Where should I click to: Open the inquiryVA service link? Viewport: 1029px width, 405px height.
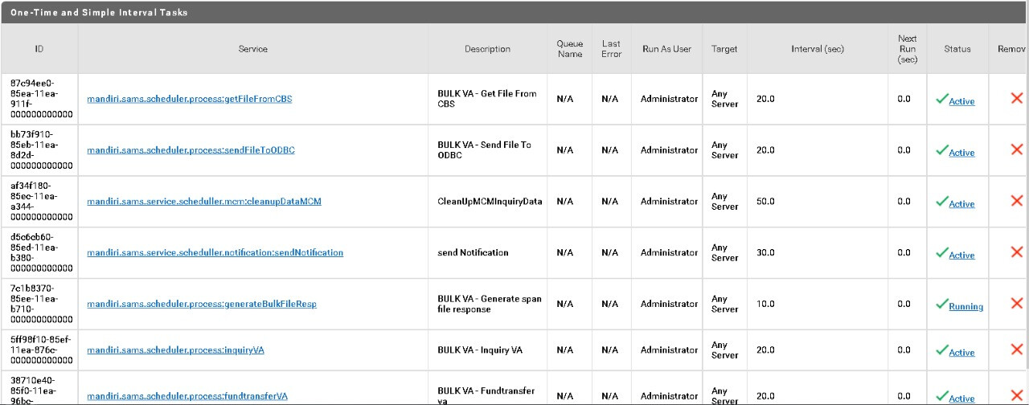pyautogui.click(x=175, y=350)
